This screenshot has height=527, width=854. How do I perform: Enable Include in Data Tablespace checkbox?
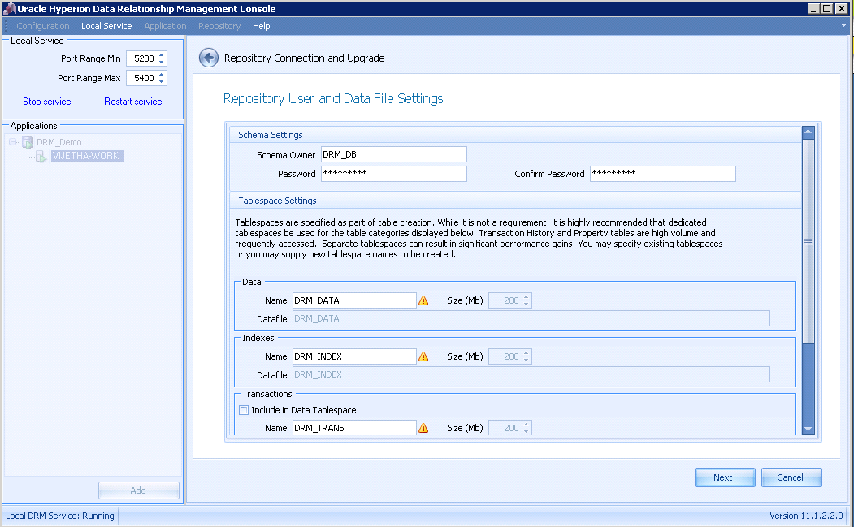pyautogui.click(x=244, y=410)
